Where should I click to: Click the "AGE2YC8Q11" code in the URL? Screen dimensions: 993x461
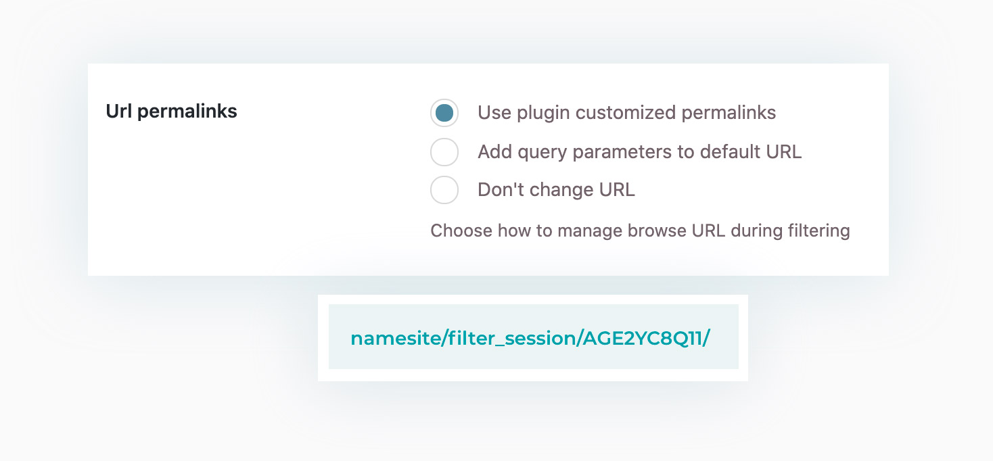point(643,339)
